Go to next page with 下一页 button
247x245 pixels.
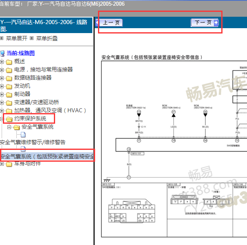click(x=205, y=22)
